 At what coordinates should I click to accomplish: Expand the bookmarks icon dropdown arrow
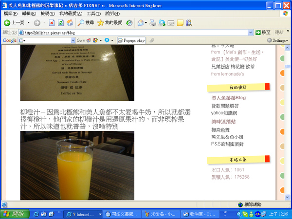click(101, 40)
